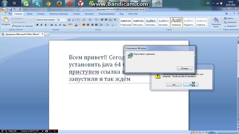Show paragraph marks with pilcrow icon
Screen dimensions: 239x134
[x=115, y=20]
